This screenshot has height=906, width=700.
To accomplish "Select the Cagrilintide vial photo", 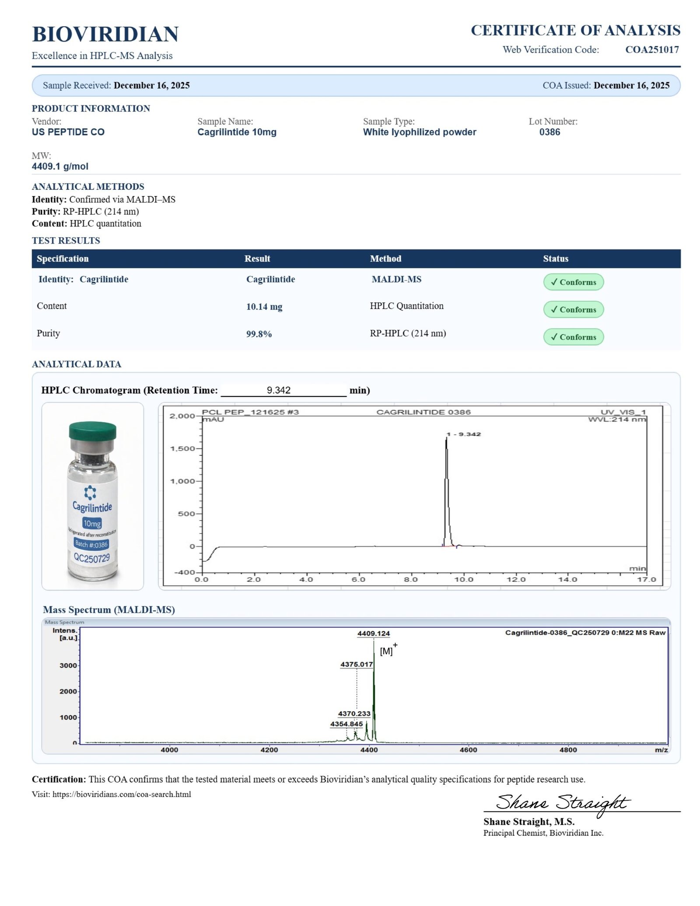I will [x=92, y=497].
